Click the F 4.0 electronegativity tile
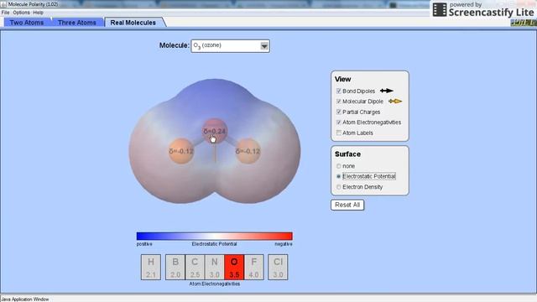Image resolution: width=537 pixels, height=302 pixels. coord(253,267)
